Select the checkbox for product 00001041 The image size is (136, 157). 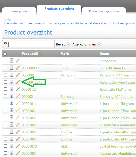click(5, 125)
